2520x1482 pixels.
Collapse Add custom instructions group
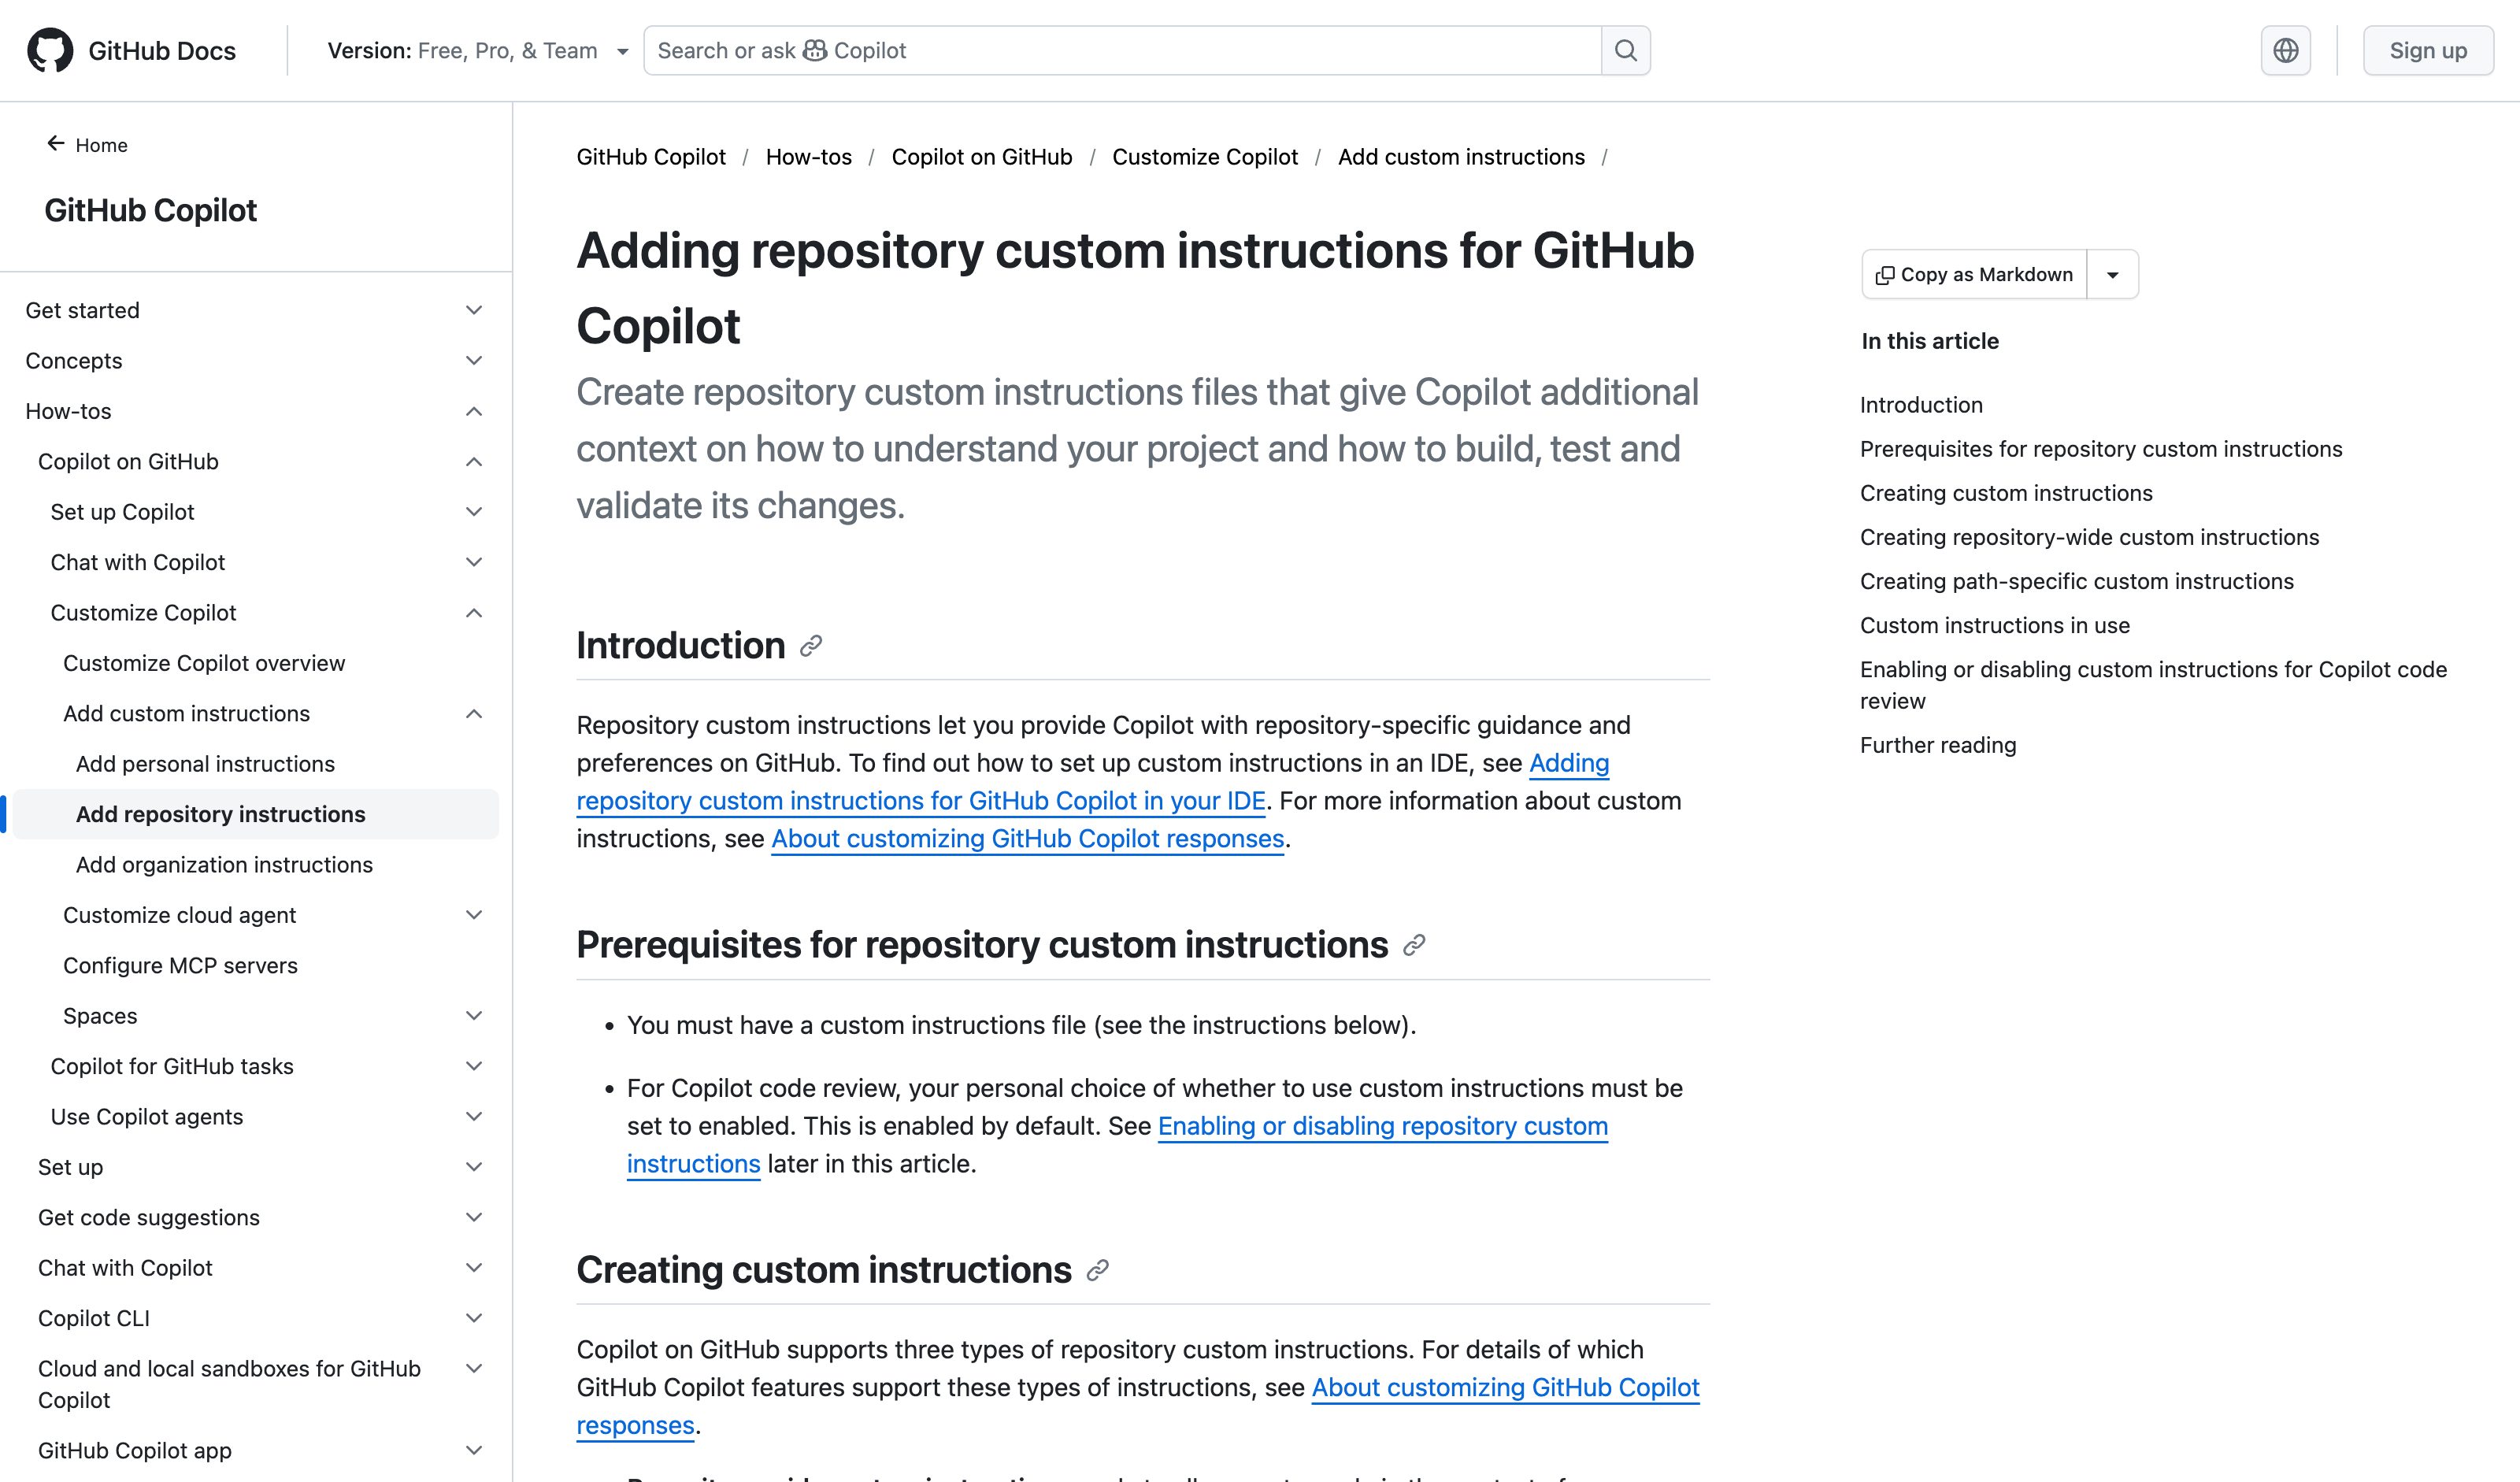click(474, 714)
